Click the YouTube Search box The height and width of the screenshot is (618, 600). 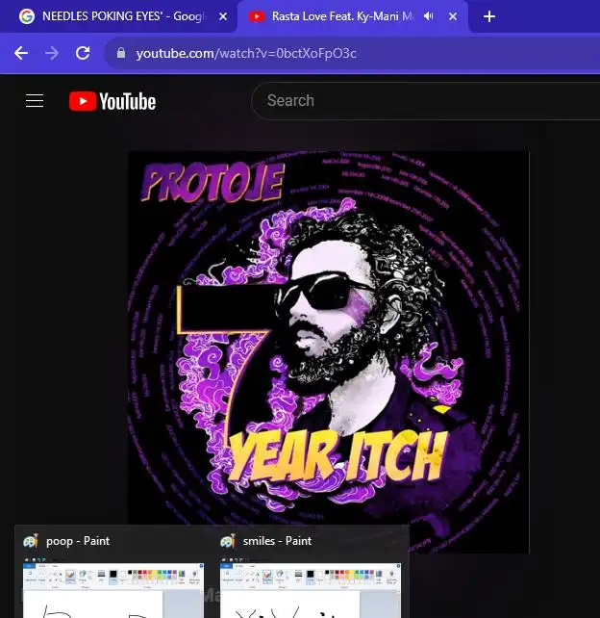[x=425, y=101]
